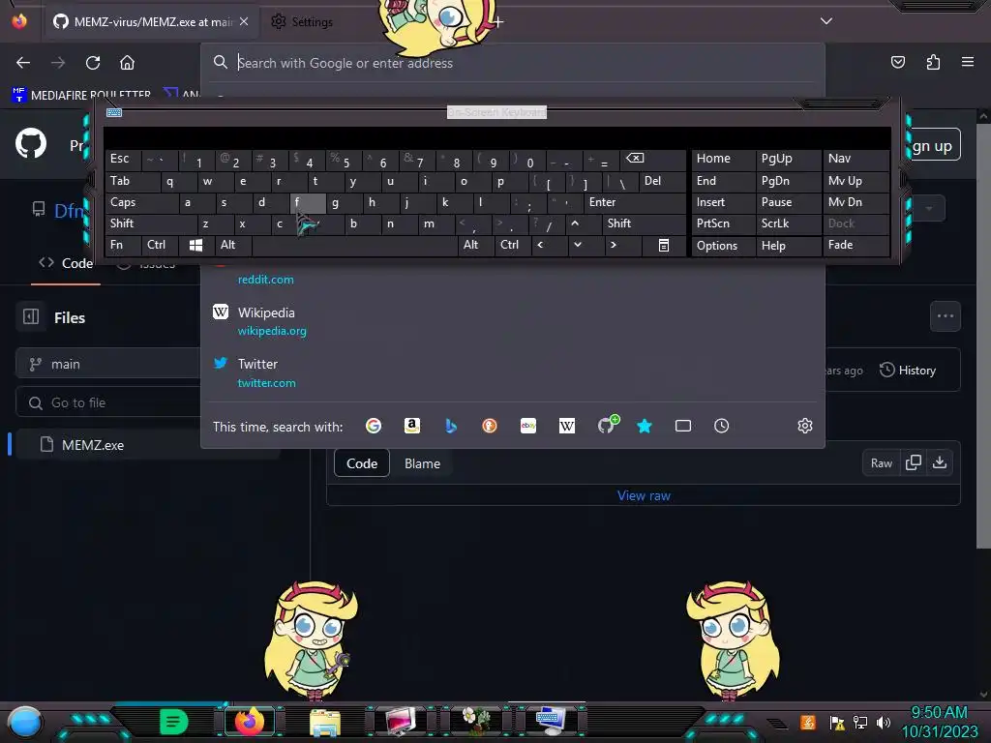Open the taskbar clock showing 9:50 AM
This screenshot has height=743, width=991.
pos(939,722)
